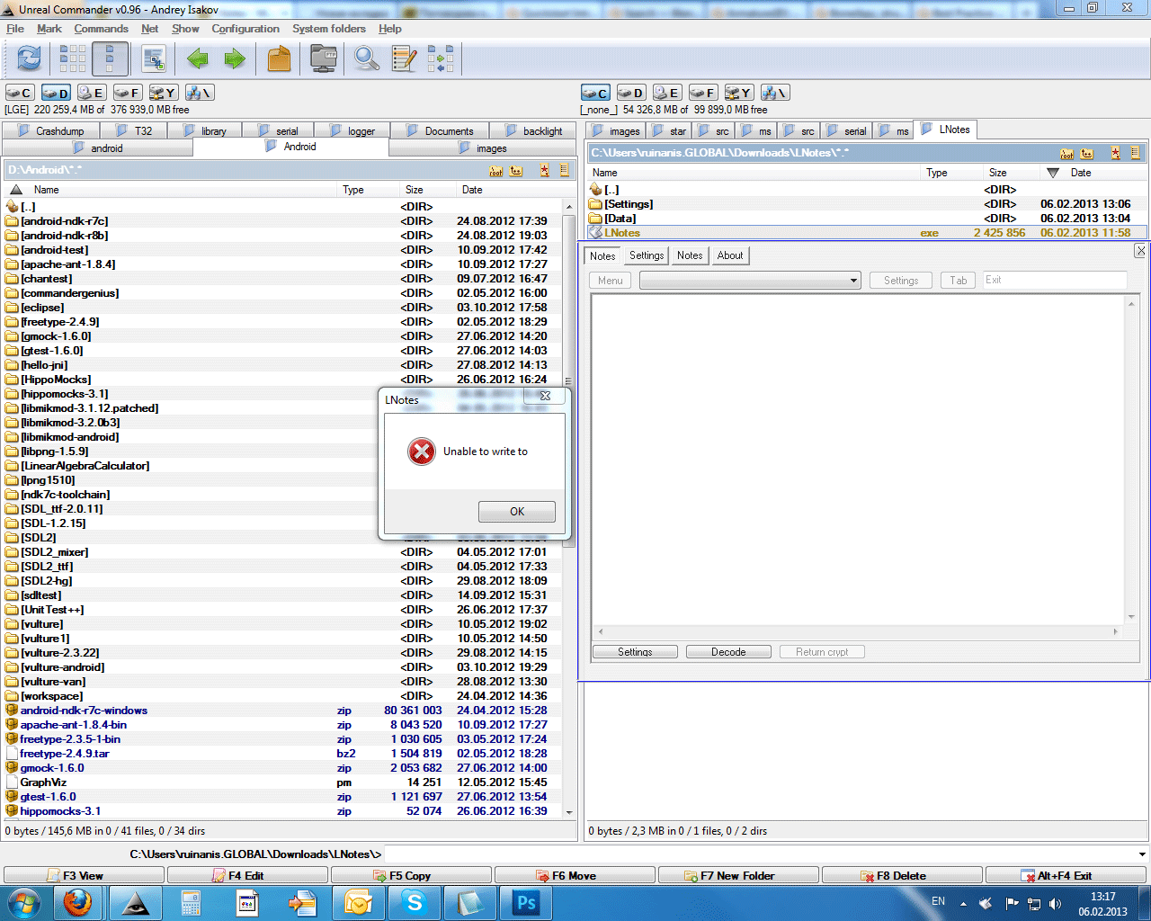The image size is (1151, 921).
Task: Open the Configuration menu
Action: click(x=245, y=29)
